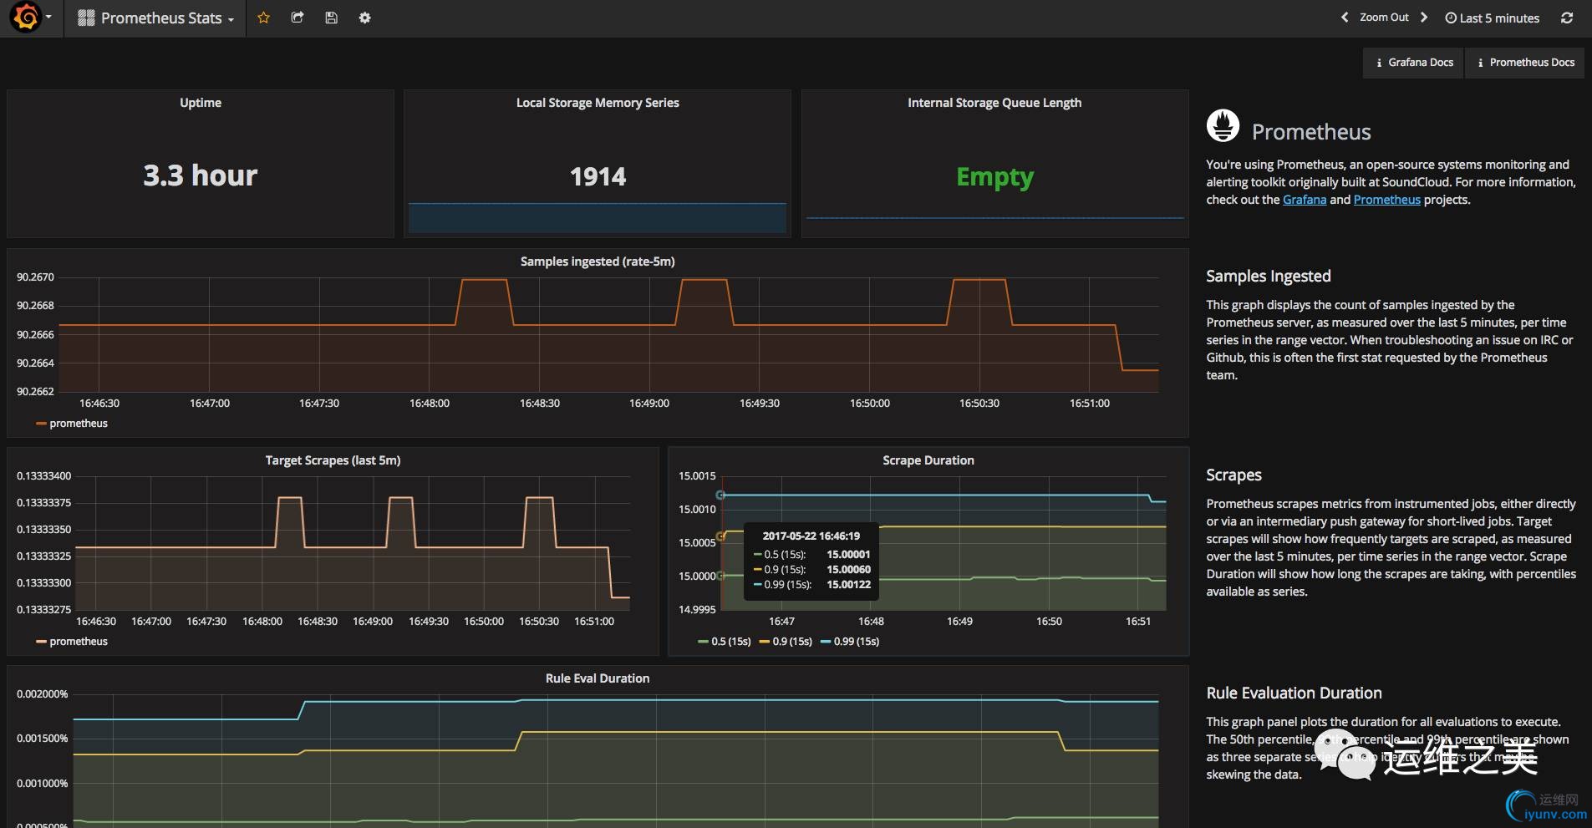This screenshot has height=828, width=1592.
Task: Open the Grafana logo menu
Action: 31,18
